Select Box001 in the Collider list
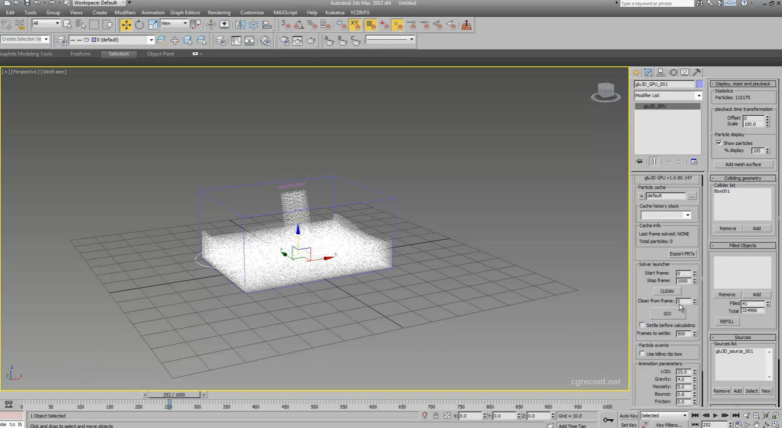Image resolution: width=782 pixels, height=428 pixels. (722, 191)
